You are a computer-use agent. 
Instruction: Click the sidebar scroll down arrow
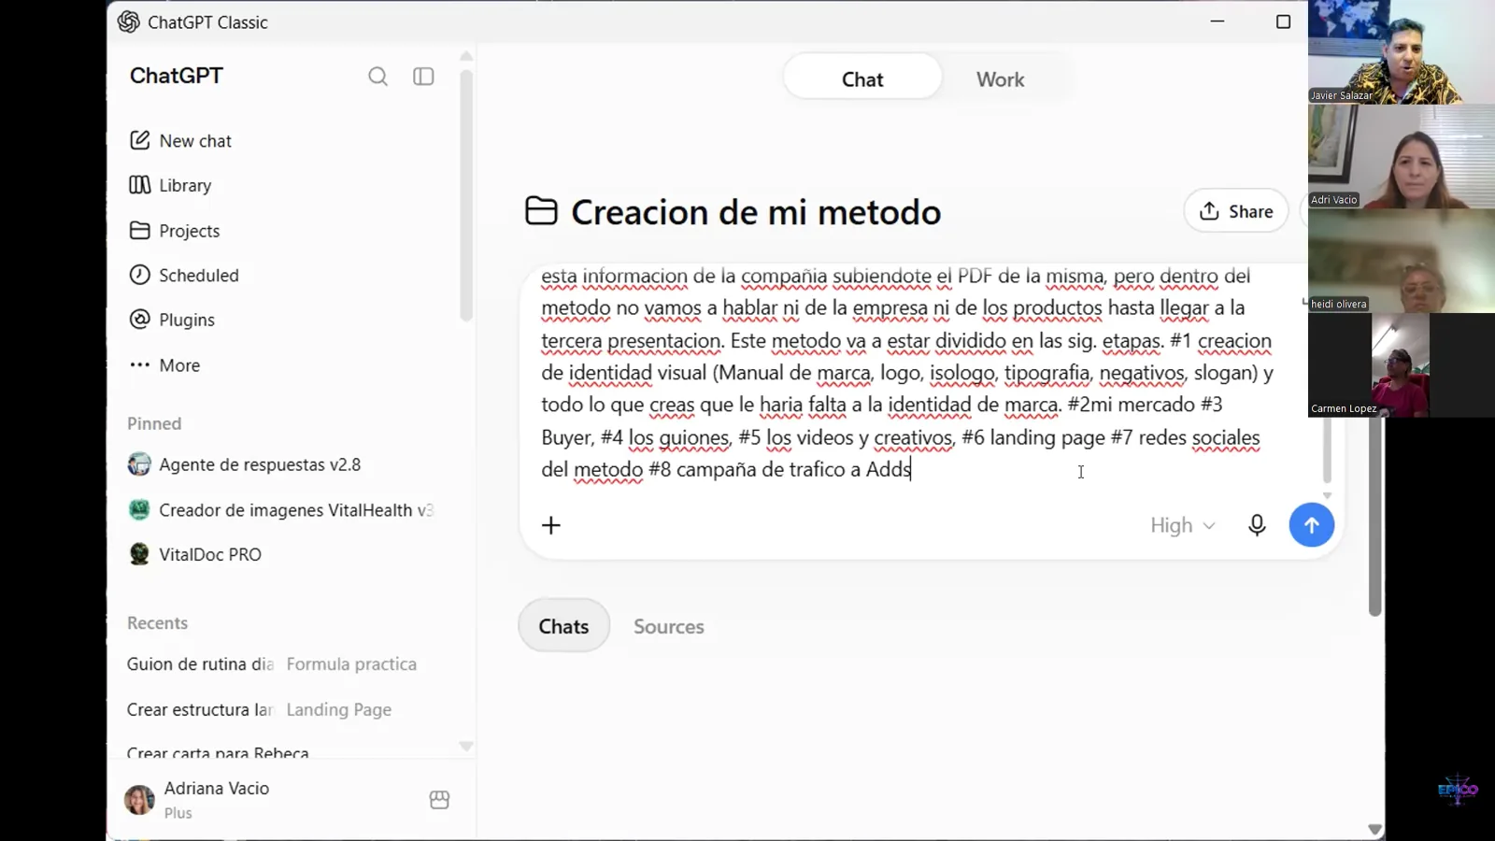(x=466, y=746)
